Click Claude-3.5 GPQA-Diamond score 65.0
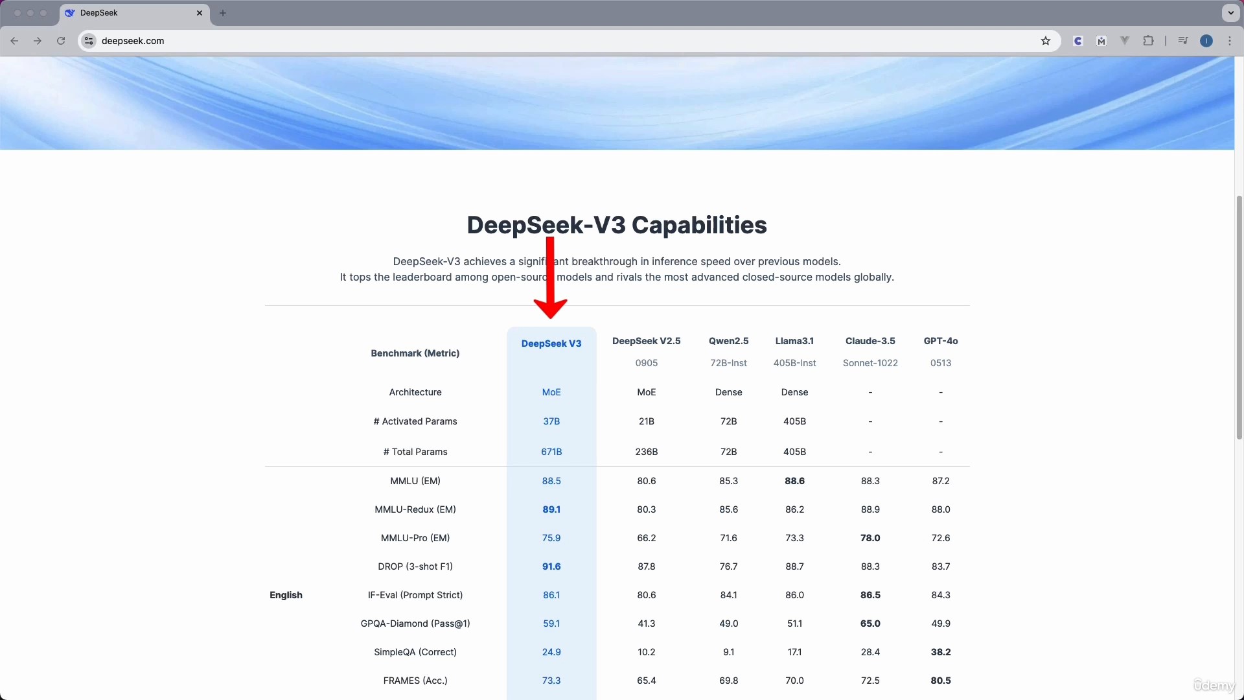The height and width of the screenshot is (700, 1244). point(870,624)
